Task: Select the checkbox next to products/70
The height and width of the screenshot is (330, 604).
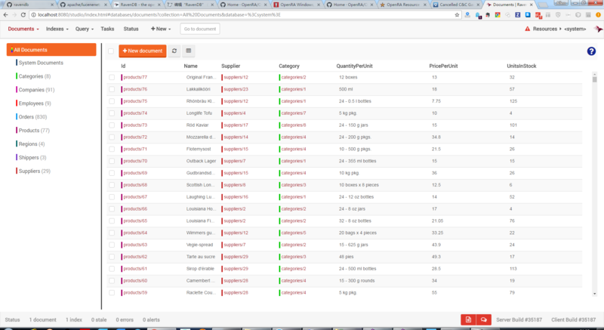Action: pyautogui.click(x=112, y=161)
